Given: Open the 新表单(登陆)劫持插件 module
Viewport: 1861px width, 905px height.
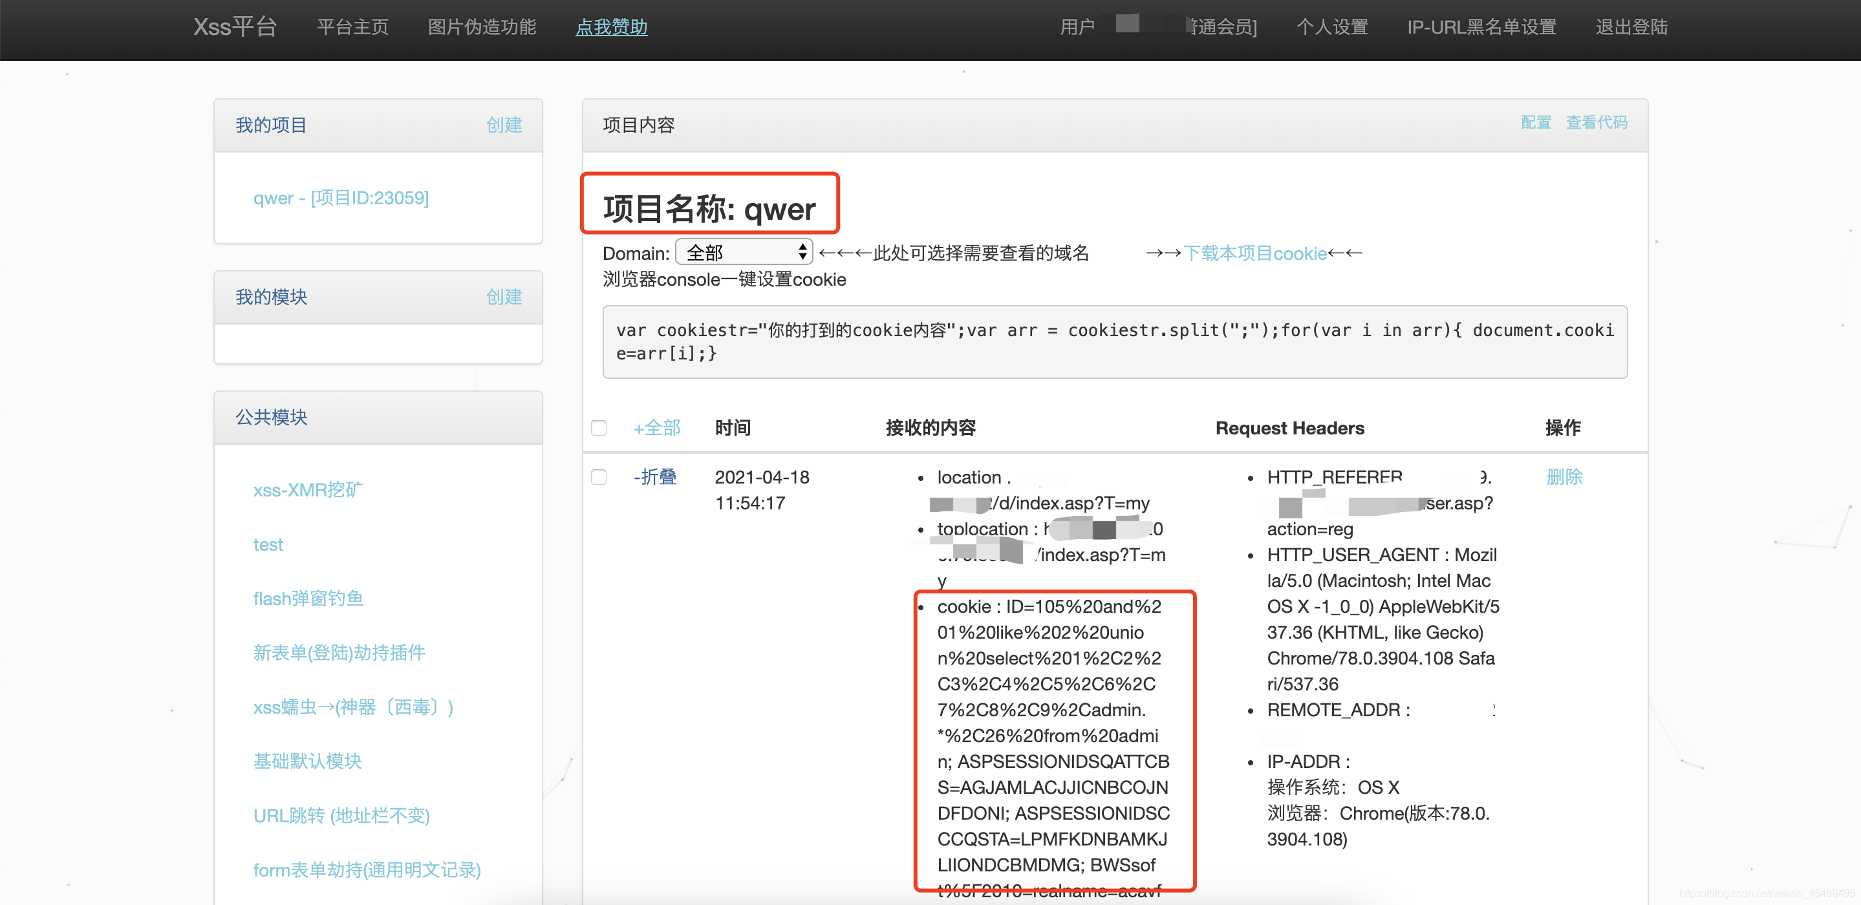Looking at the screenshot, I should click(339, 652).
